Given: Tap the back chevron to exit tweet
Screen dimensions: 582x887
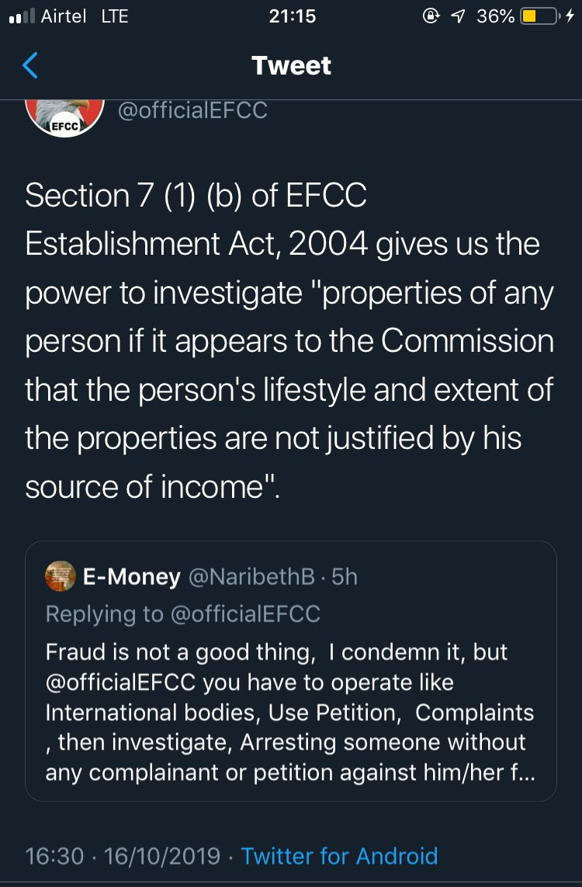Looking at the screenshot, I should [29, 65].
